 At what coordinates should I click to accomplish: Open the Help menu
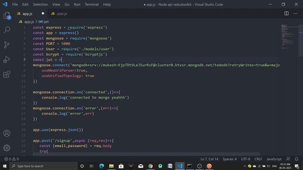coord(107,4)
